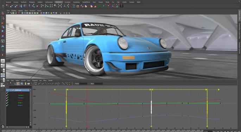The image size is (241, 132).
Task: Toggle checkmark beside Translate Z channel
Action: [7, 98]
